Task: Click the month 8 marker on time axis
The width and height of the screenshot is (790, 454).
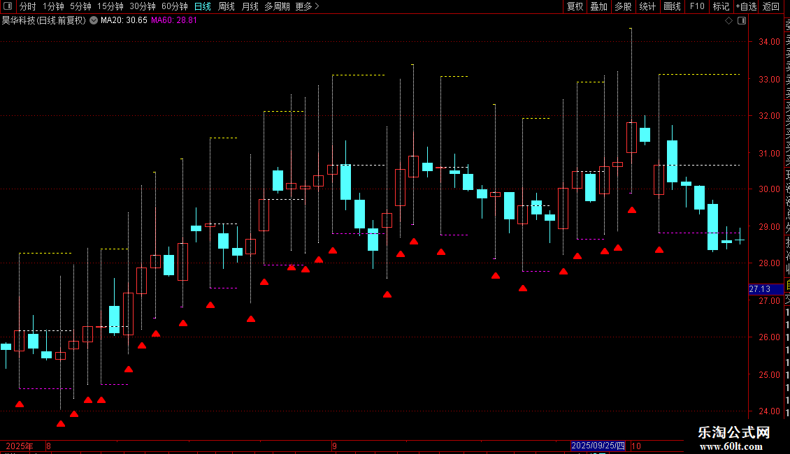Action: coord(48,446)
